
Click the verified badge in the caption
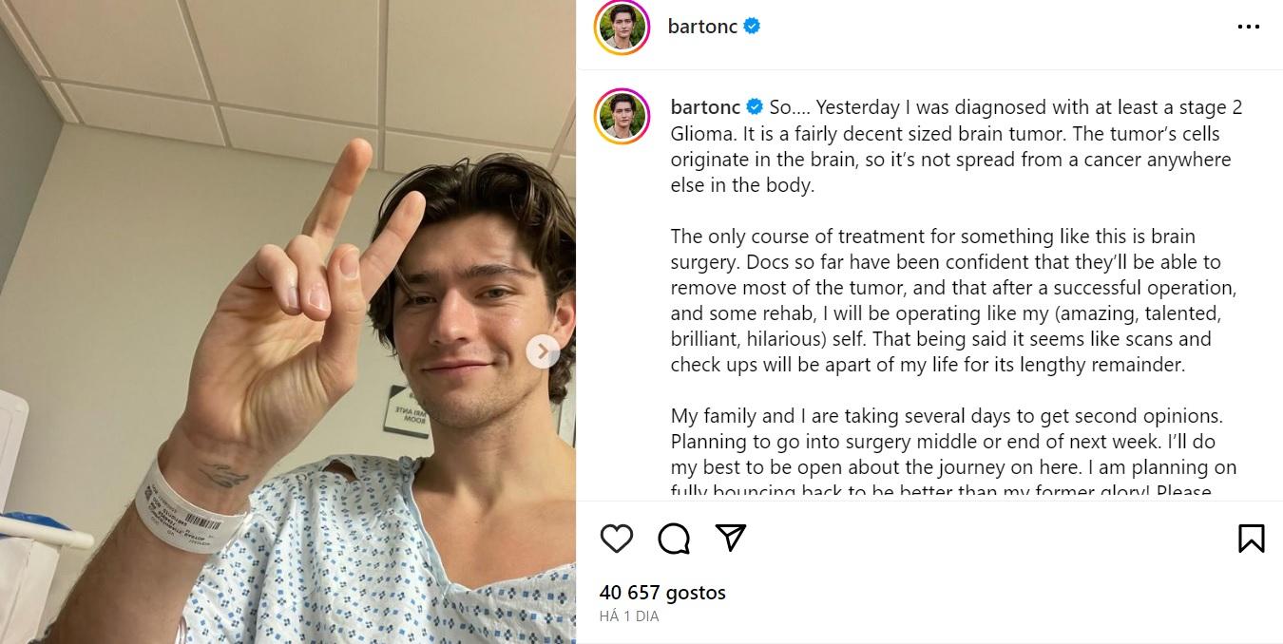click(x=755, y=107)
